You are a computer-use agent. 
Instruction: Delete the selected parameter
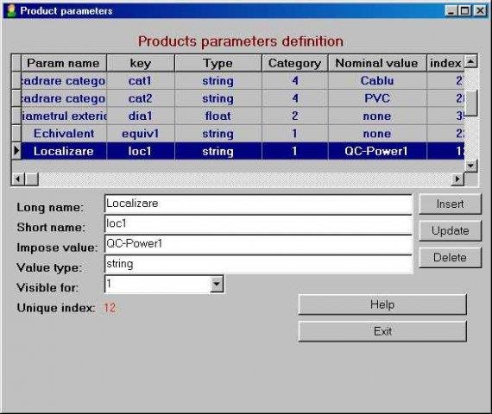click(450, 257)
